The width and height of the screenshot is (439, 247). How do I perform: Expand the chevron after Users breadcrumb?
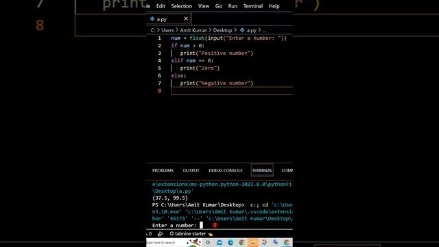click(x=177, y=30)
